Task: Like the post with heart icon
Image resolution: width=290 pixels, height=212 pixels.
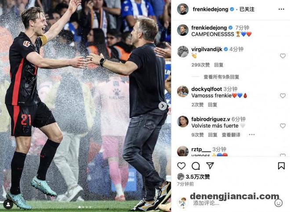Action: coord(181,166)
